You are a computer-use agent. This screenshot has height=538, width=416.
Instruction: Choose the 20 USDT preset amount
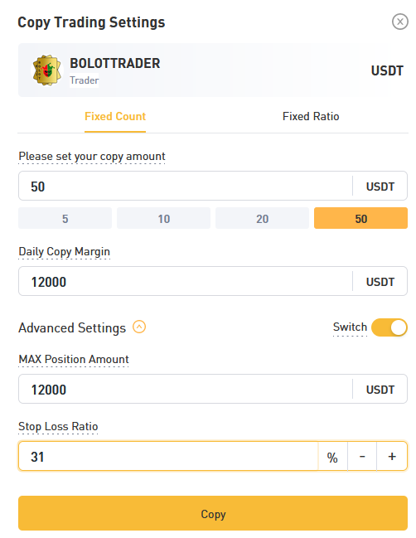tap(263, 218)
